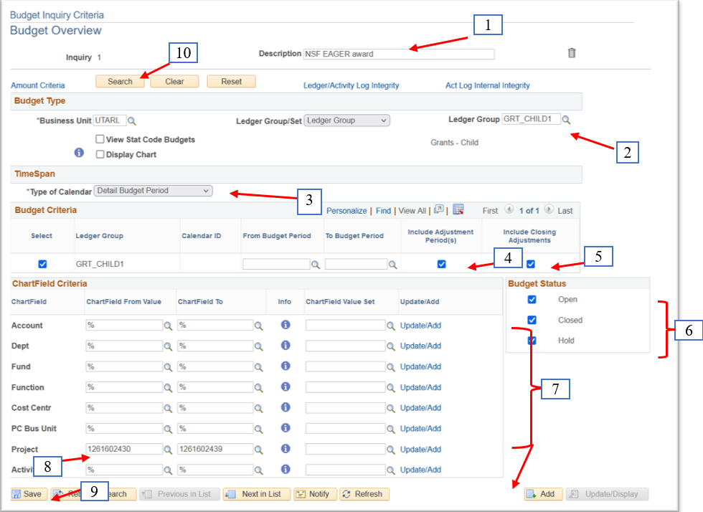Click the info icon beside the Account row
This screenshot has width=703, height=512.
tap(285, 325)
